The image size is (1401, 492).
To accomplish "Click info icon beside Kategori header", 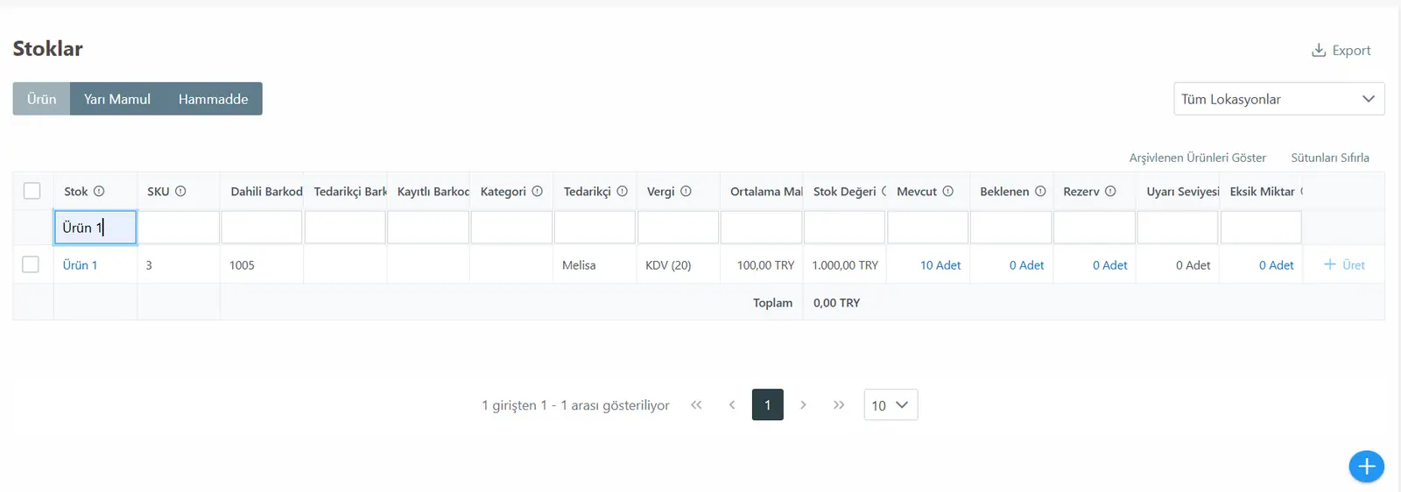I will pos(538,192).
